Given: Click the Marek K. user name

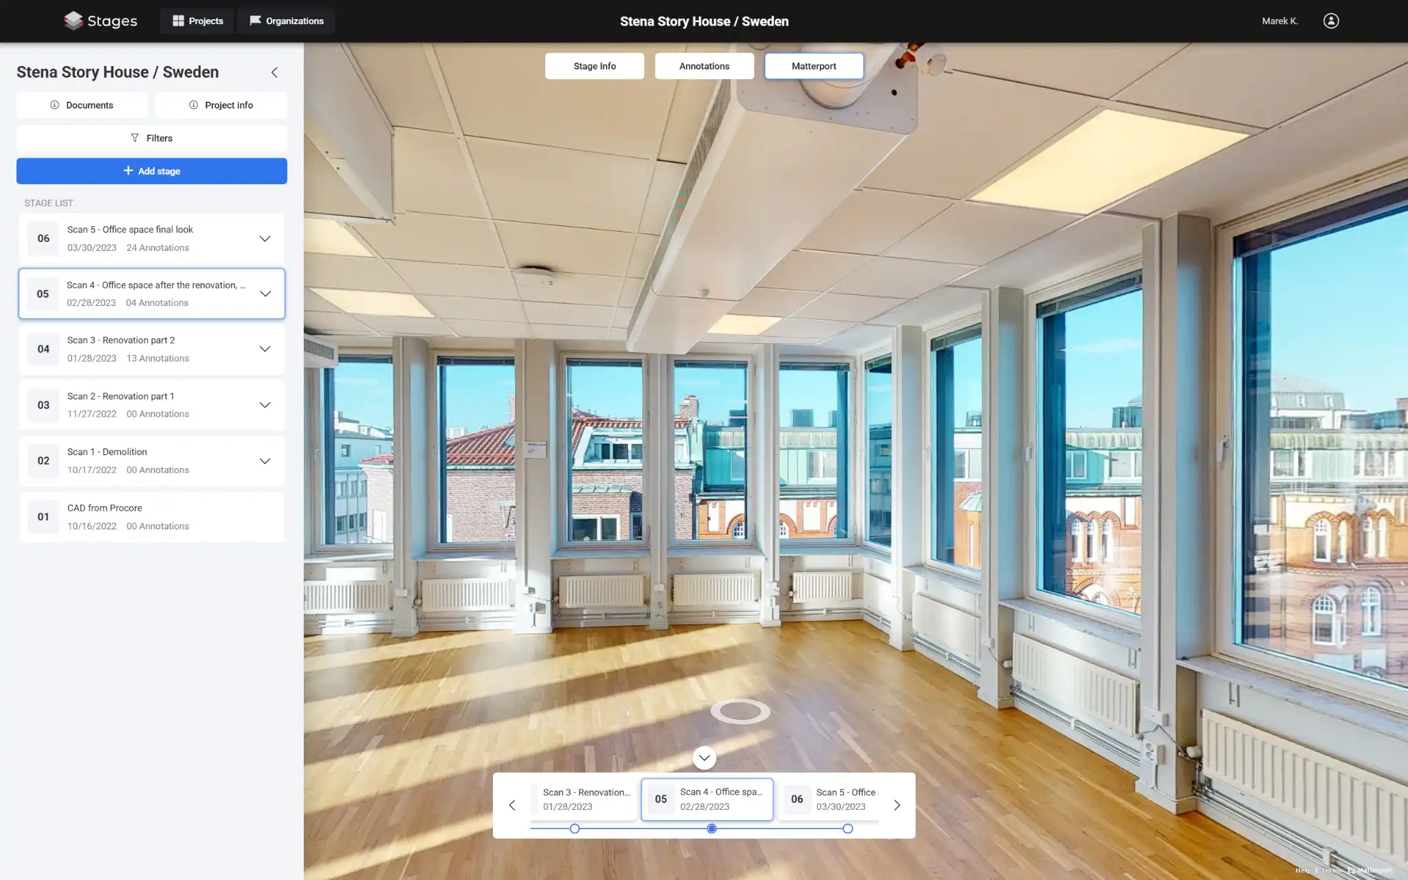Looking at the screenshot, I should [x=1279, y=21].
